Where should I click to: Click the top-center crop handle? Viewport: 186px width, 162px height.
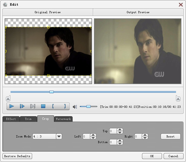[x=48, y=27]
